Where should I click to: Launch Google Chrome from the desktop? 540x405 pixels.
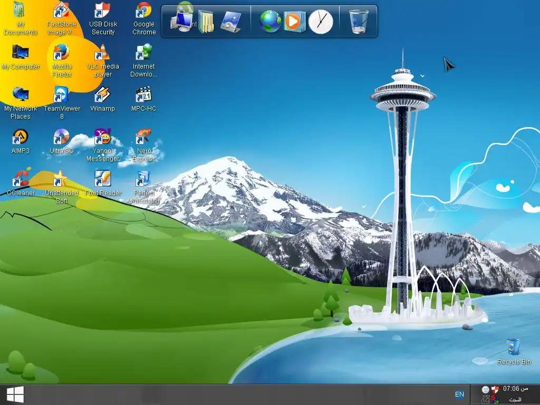pyautogui.click(x=144, y=18)
